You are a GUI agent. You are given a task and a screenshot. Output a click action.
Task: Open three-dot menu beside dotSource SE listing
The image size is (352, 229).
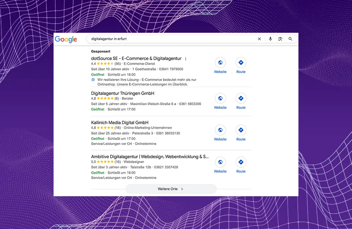click(186, 59)
